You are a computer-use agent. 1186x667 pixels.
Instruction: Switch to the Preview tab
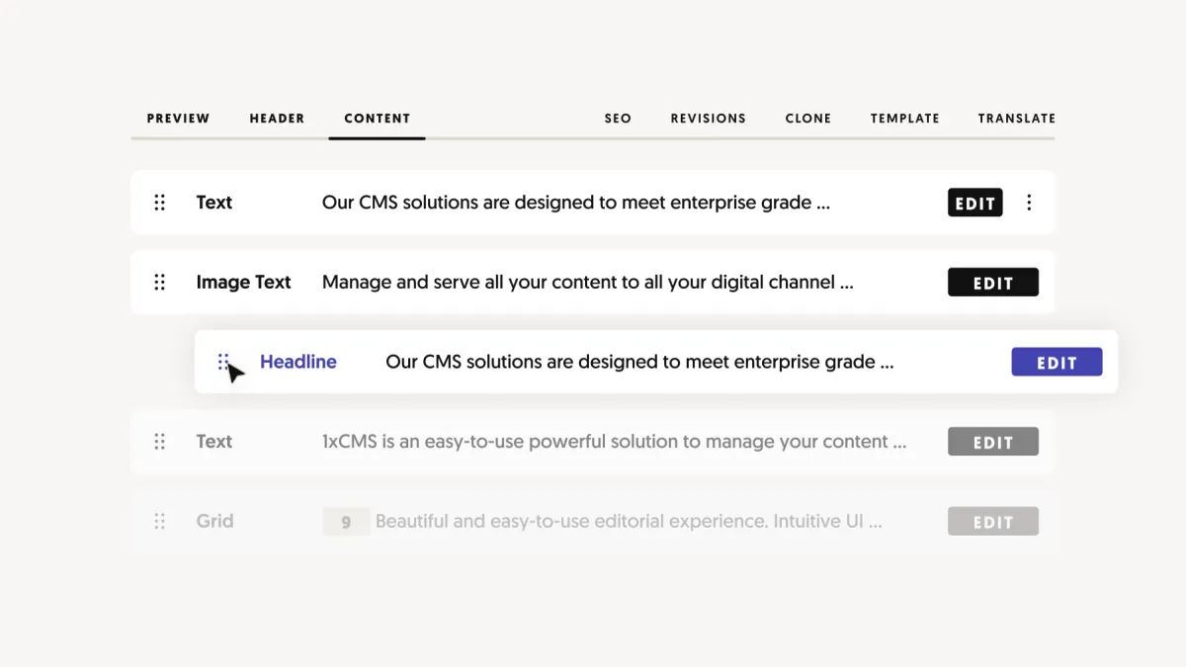tap(179, 119)
